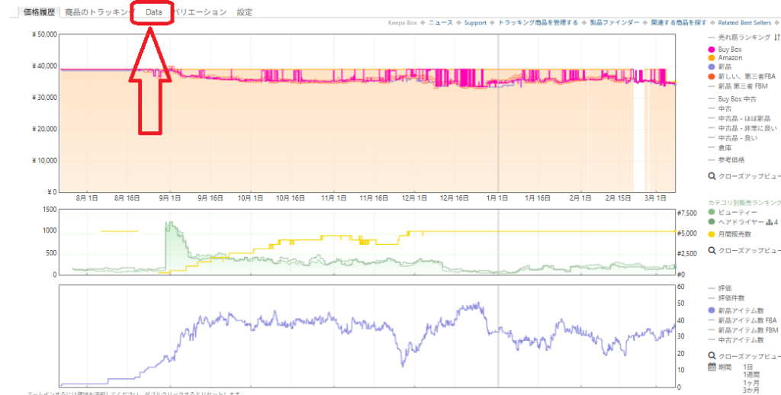
Task: Click the purple 新品 color dot
Action: click(x=712, y=66)
